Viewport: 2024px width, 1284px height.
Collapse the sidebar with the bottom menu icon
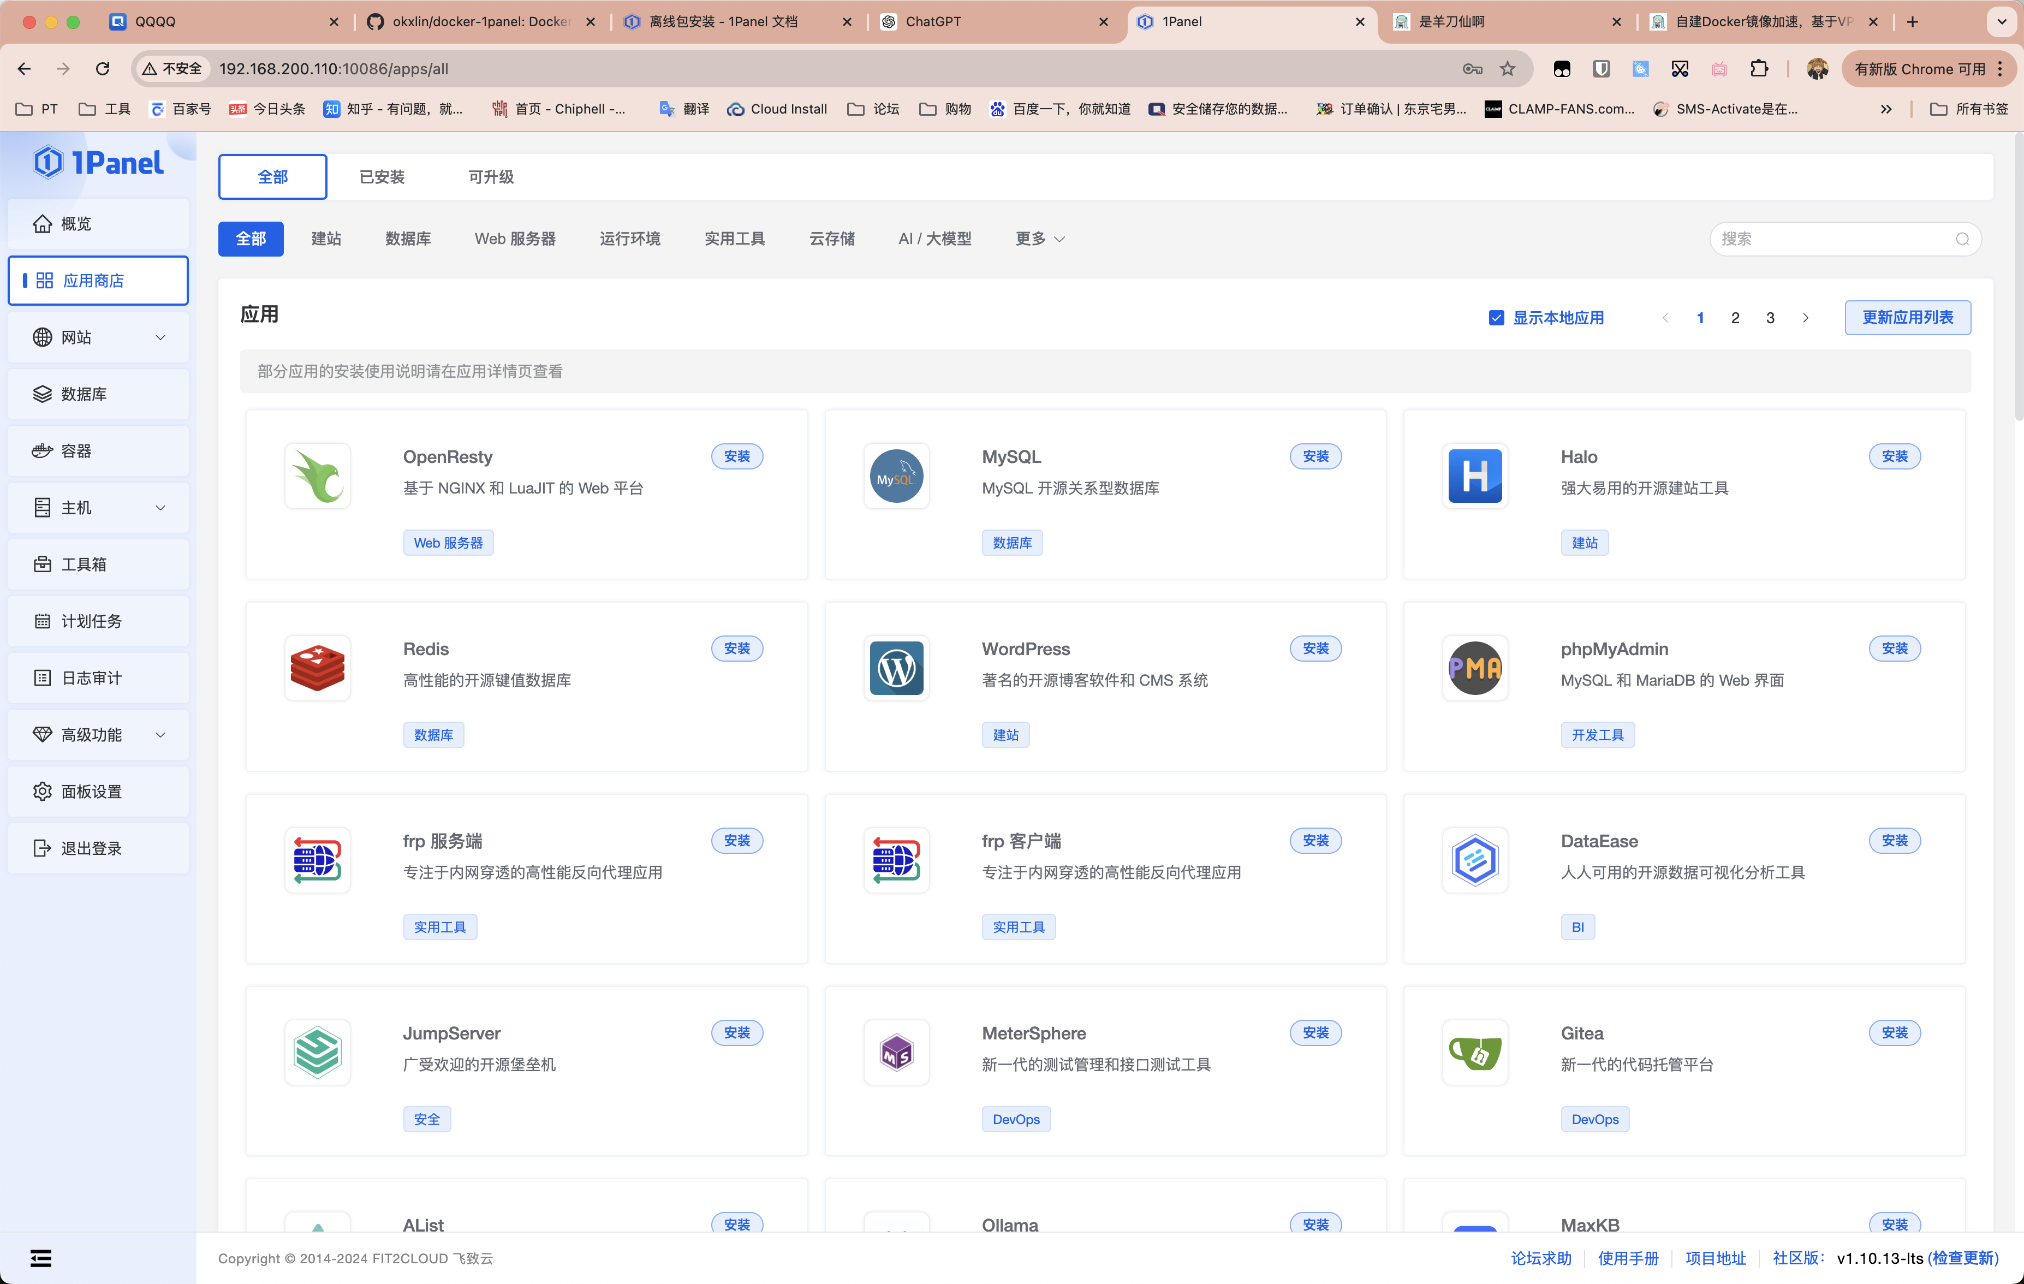(x=40, y=1258)
